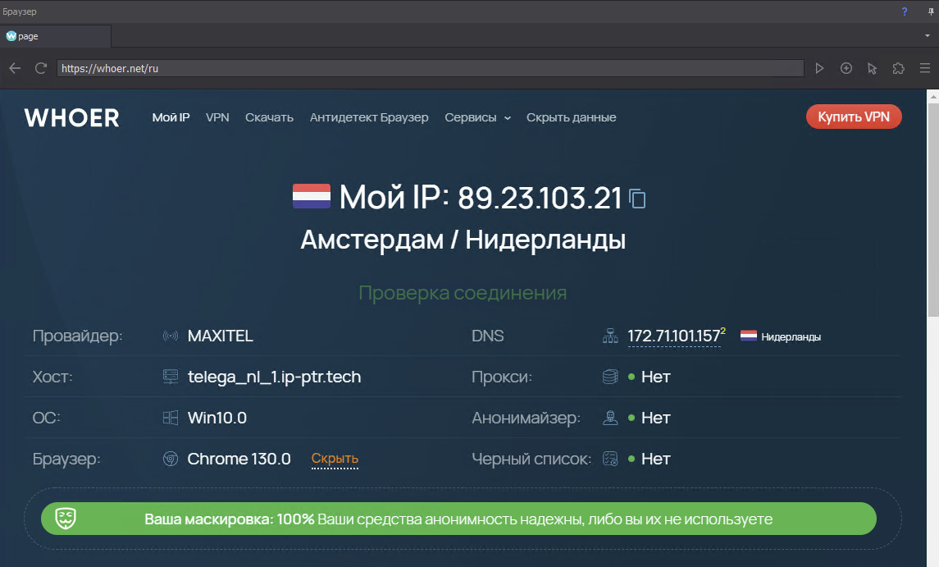This screenshot has height=567, width=939.
Task: Go back with the browser back arrow
Action: click(x=15, y=68)
